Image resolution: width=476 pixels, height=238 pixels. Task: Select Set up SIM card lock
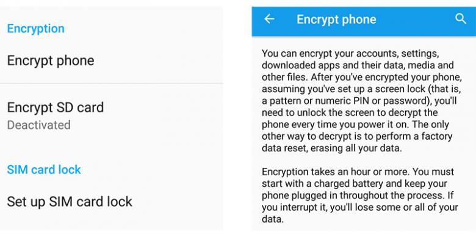click(x=111, y=201)
